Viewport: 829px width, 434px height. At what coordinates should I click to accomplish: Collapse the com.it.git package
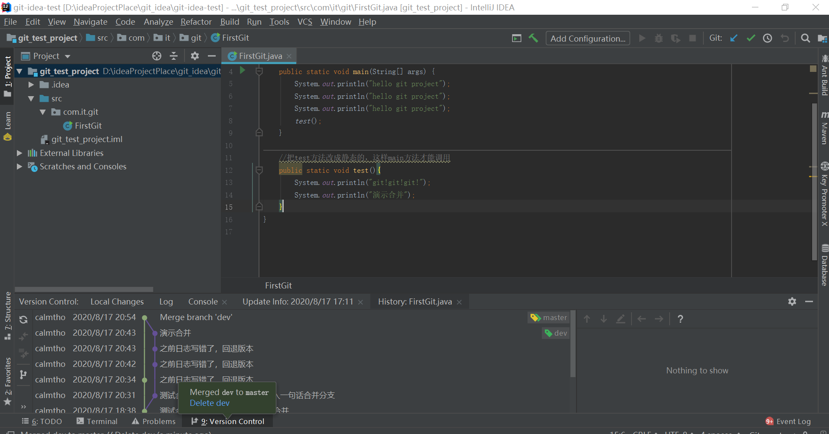click(42, 112)
